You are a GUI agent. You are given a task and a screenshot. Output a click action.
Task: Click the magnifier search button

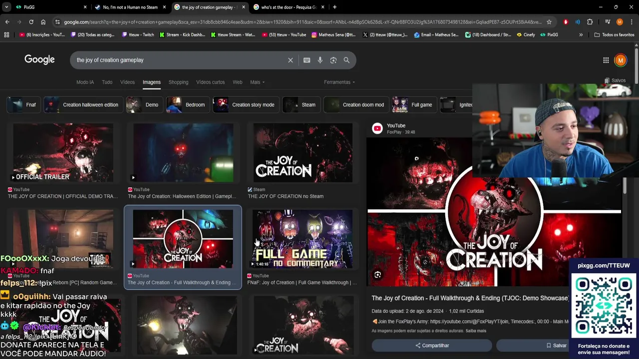point(346,60)
